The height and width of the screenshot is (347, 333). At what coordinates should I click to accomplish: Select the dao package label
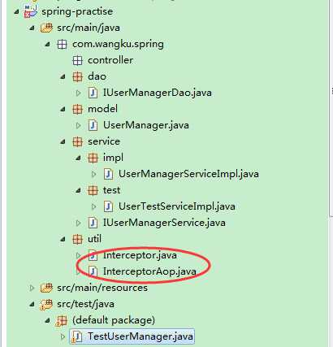click(x=97, y=76)
